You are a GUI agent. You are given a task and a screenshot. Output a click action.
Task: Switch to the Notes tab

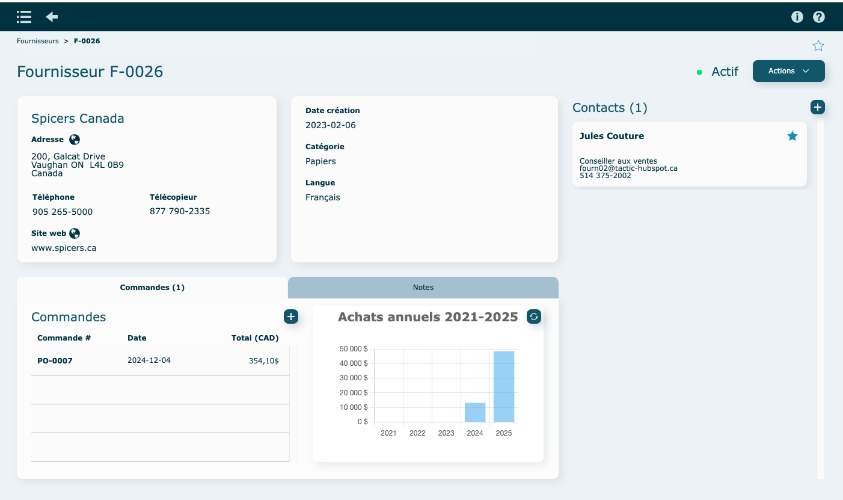click(x=423, y=288)
